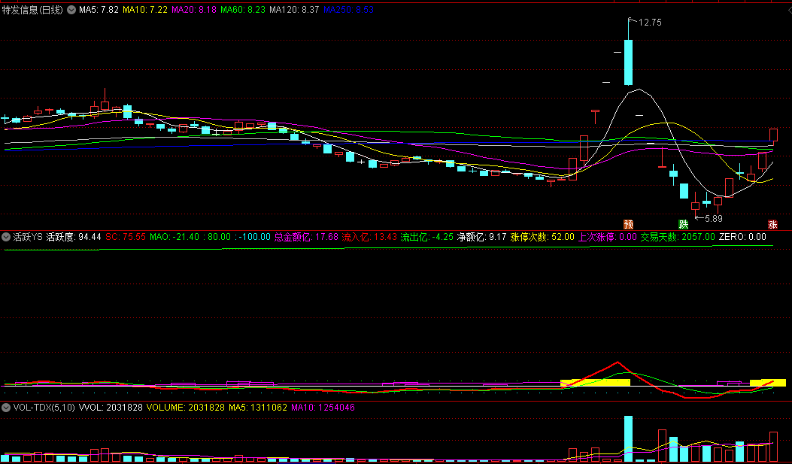
Task: Select the tall cyan candlestick below 12.75
Action: [x=628, y=62]
